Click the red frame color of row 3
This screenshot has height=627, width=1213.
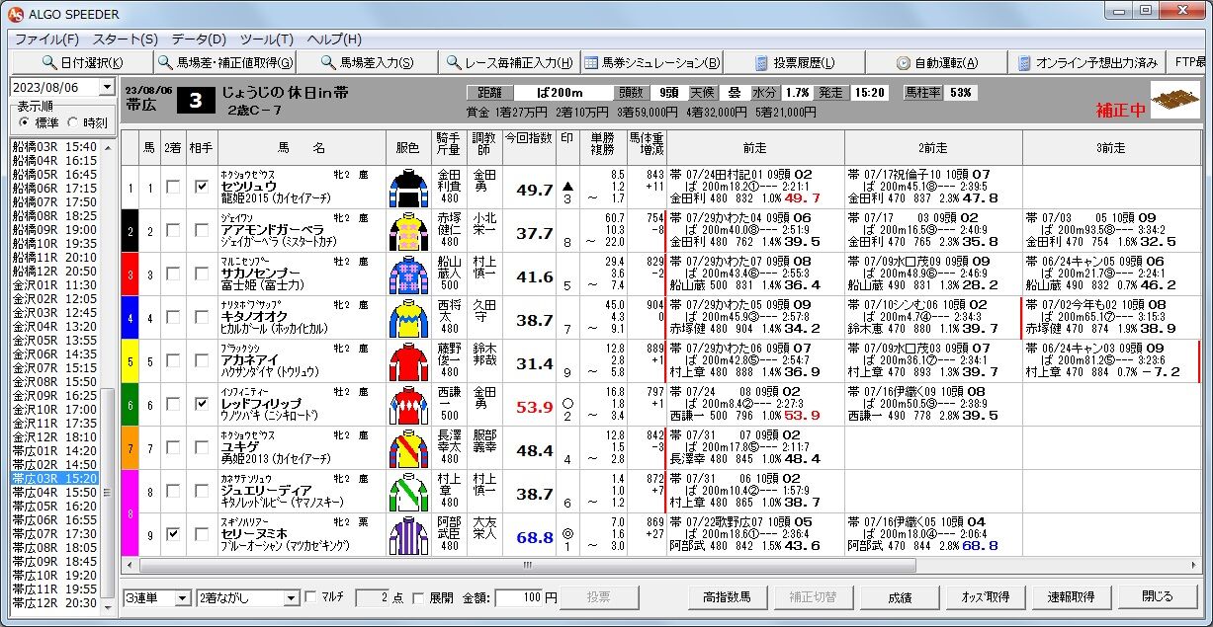129,274
